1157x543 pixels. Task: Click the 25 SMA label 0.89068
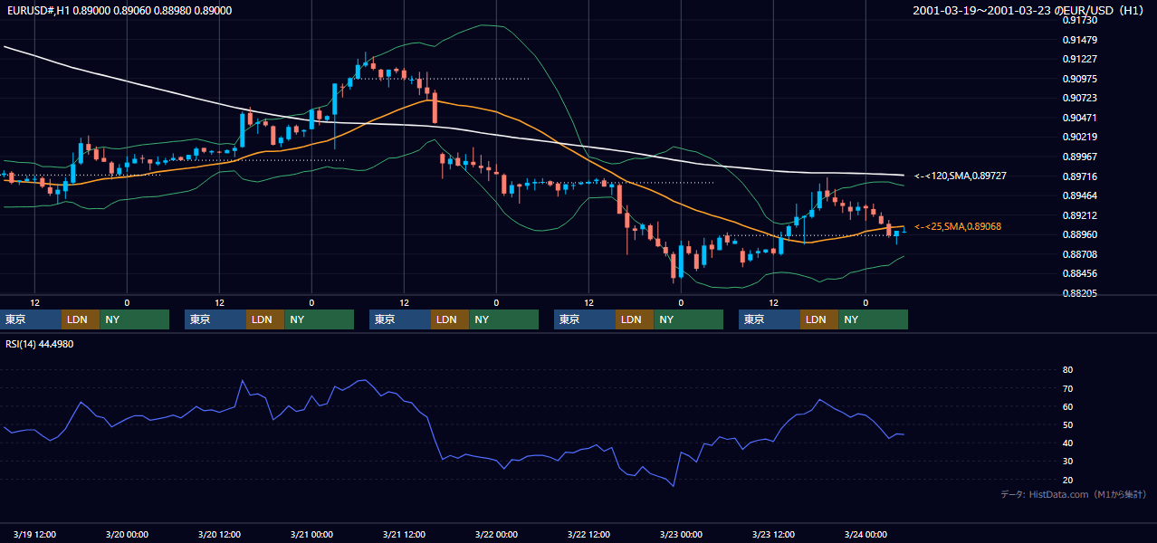(x=958, y=226)
